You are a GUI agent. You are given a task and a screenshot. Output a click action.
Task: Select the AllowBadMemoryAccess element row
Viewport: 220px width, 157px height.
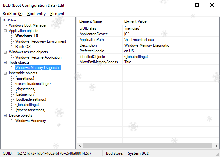tap(147, 62)
